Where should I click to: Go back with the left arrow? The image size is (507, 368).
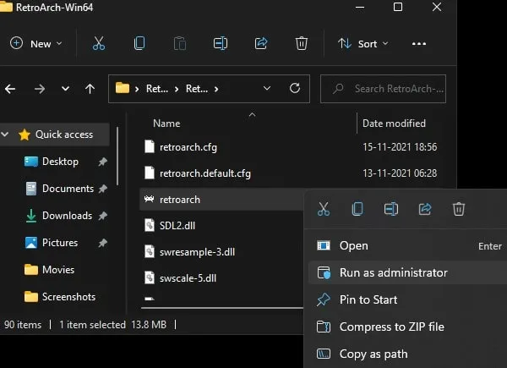[x=10, y=89]
